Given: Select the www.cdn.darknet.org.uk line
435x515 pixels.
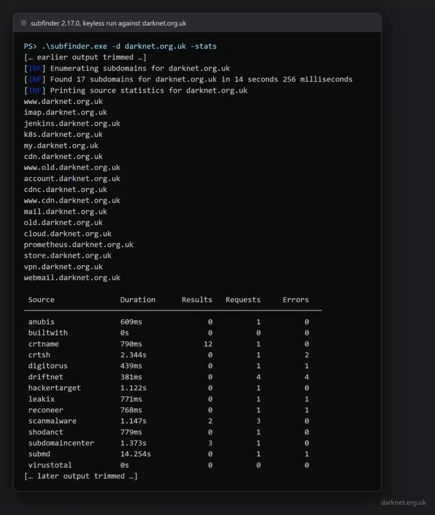Looking at the screenshot, I should coord(72,200).
